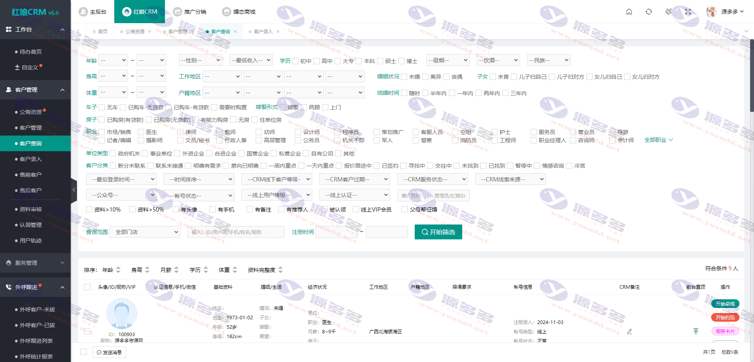Check the 医生 occupation checkbox
The height and width of the screenshot is (362, 754).
pos(141,132)
